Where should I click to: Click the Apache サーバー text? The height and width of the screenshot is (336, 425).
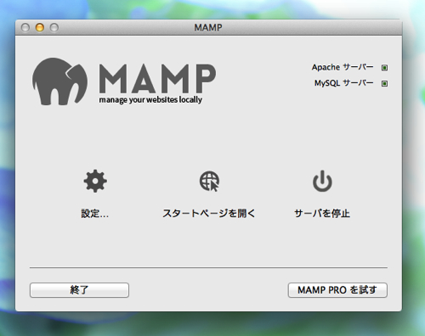coord(343,67)
